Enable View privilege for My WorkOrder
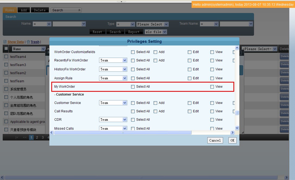Viewport: 295px width, 180px height. pyautogui.click(x=212, y=87)
